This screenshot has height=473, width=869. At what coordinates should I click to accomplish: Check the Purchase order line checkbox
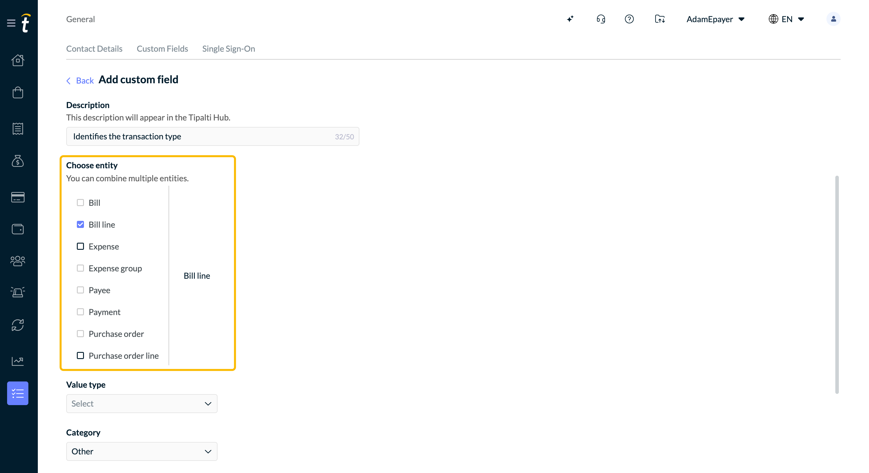click(x=80, y=355)
